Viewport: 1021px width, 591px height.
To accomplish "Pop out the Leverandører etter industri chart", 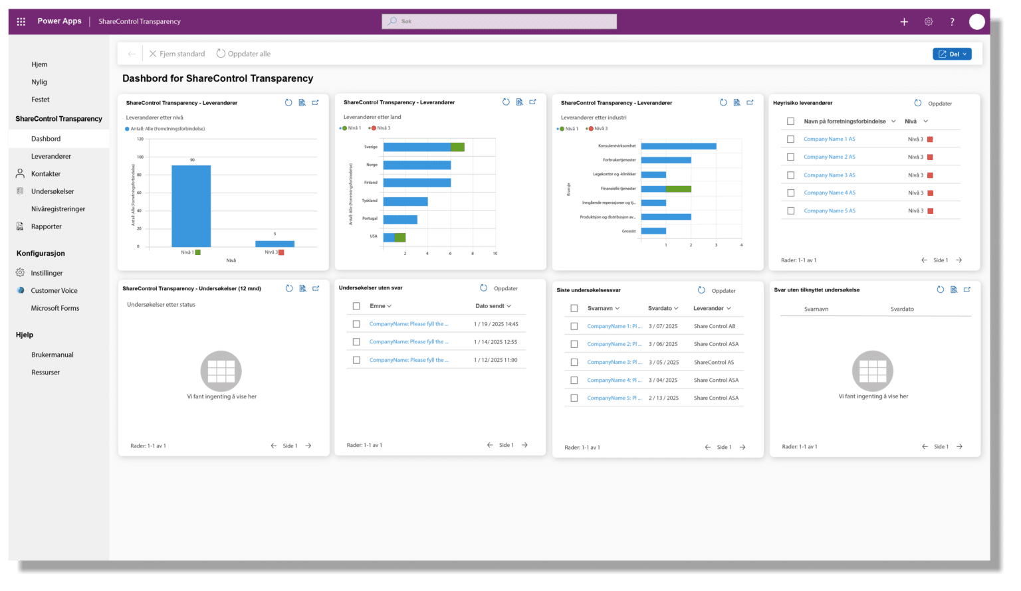I will 750,102.
